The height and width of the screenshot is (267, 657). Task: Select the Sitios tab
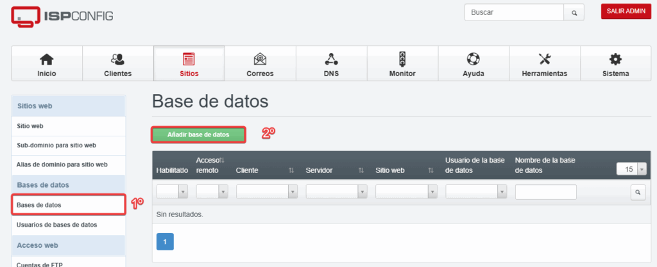[x=189, y=63]
